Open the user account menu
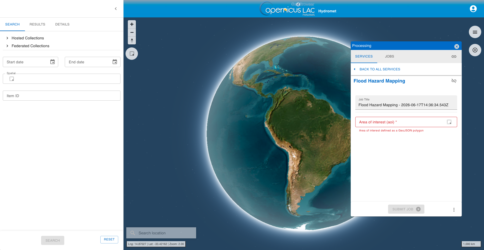This screenshot has height=250, width=484. click(473, 9)
